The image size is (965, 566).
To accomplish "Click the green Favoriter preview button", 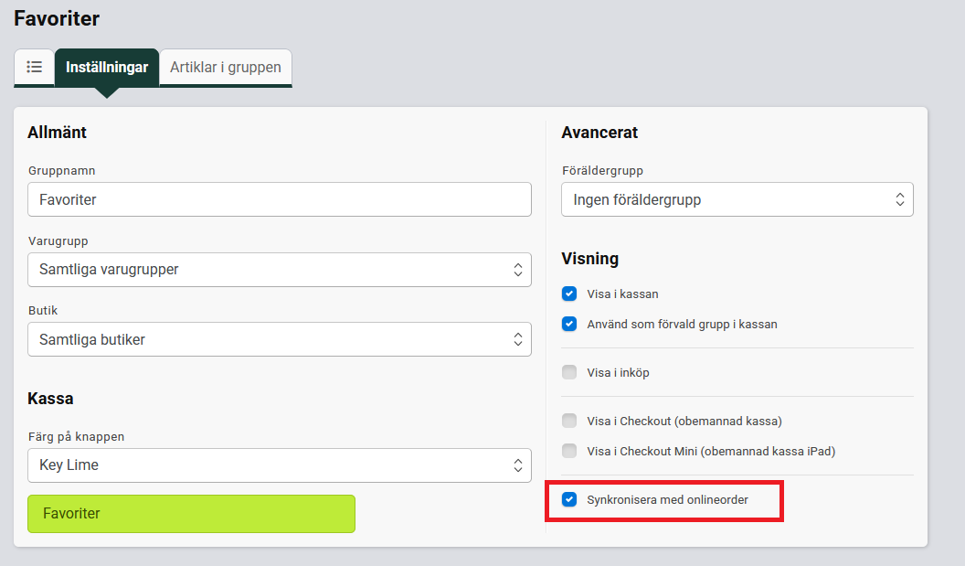I will click(191, 514).
